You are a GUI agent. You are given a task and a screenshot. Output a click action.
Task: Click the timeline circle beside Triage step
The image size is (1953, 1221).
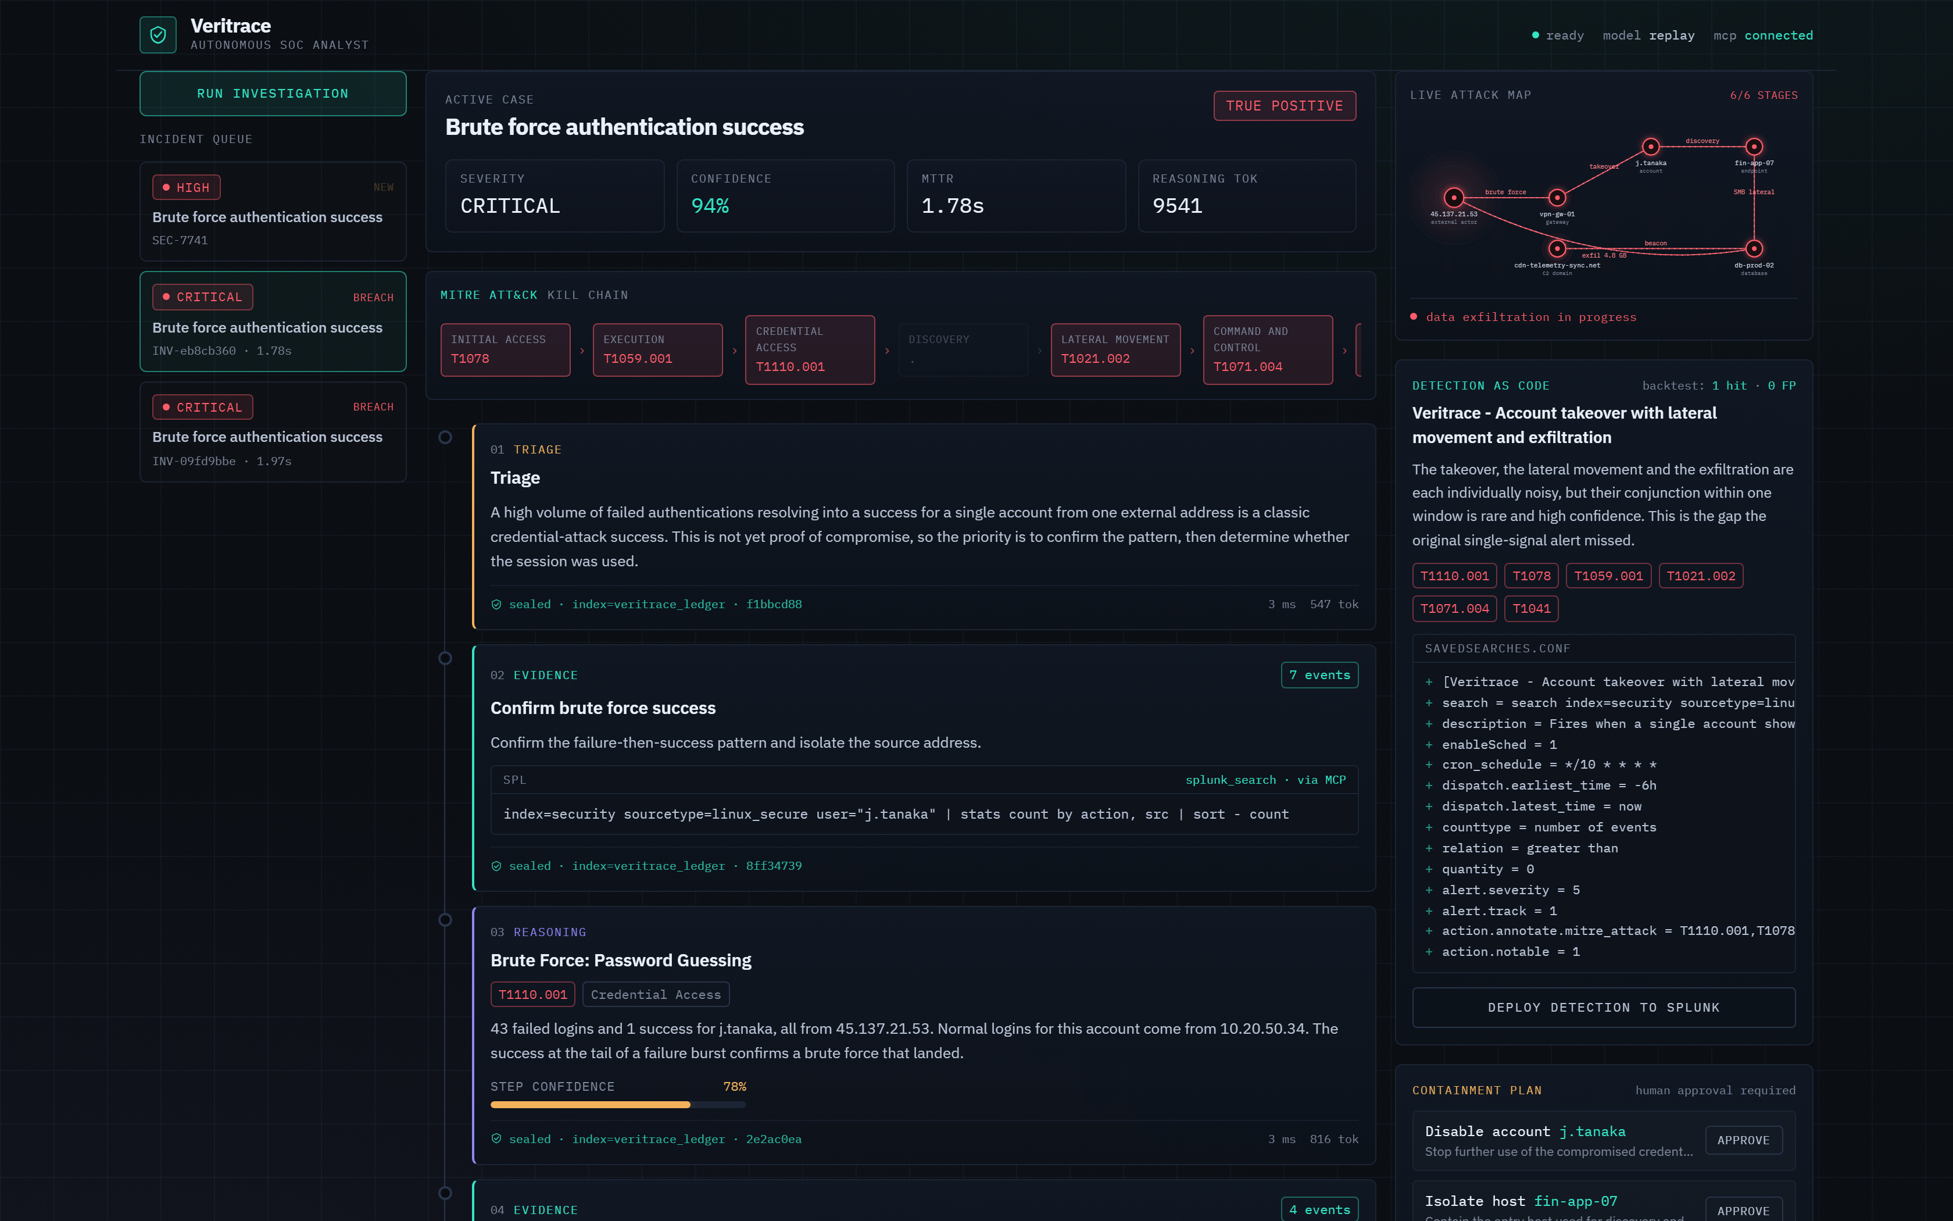tap(445, 437)
